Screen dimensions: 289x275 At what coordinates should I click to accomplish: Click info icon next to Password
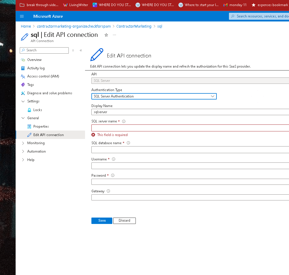click(x=113, y=175)
